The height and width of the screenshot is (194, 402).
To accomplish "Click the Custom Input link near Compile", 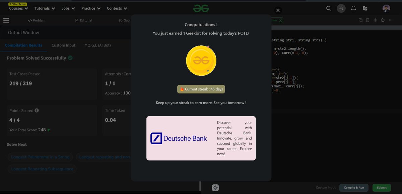I will tap(326, 188).
